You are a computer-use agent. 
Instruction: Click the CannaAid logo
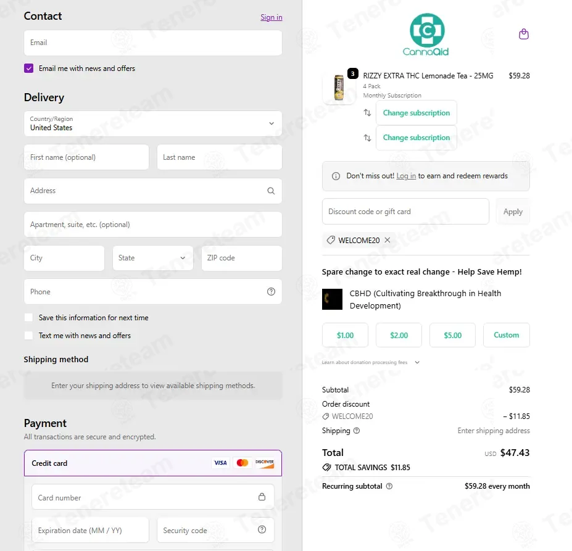[426, 35]
